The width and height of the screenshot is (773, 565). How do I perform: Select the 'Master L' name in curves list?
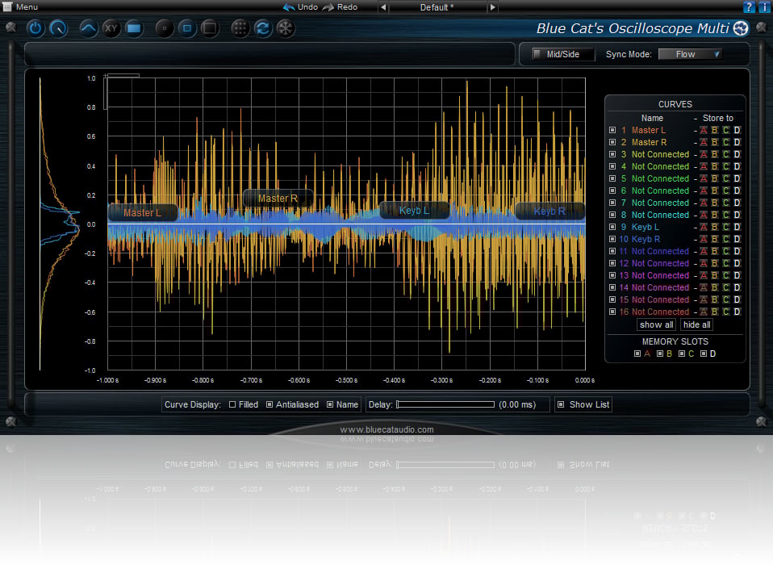(x=649, y=130)
